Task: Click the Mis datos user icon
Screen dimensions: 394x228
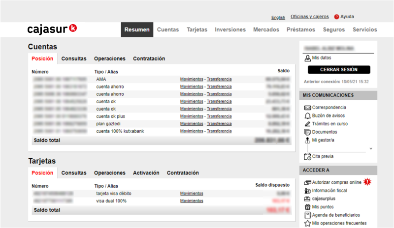Action: 307,58
